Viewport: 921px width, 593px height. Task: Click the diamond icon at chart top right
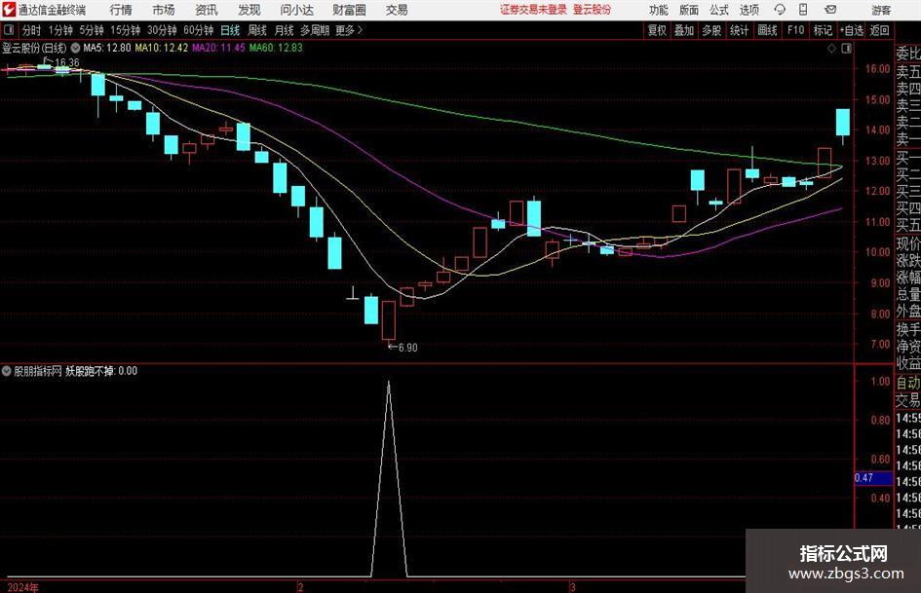tap(831, 49)
